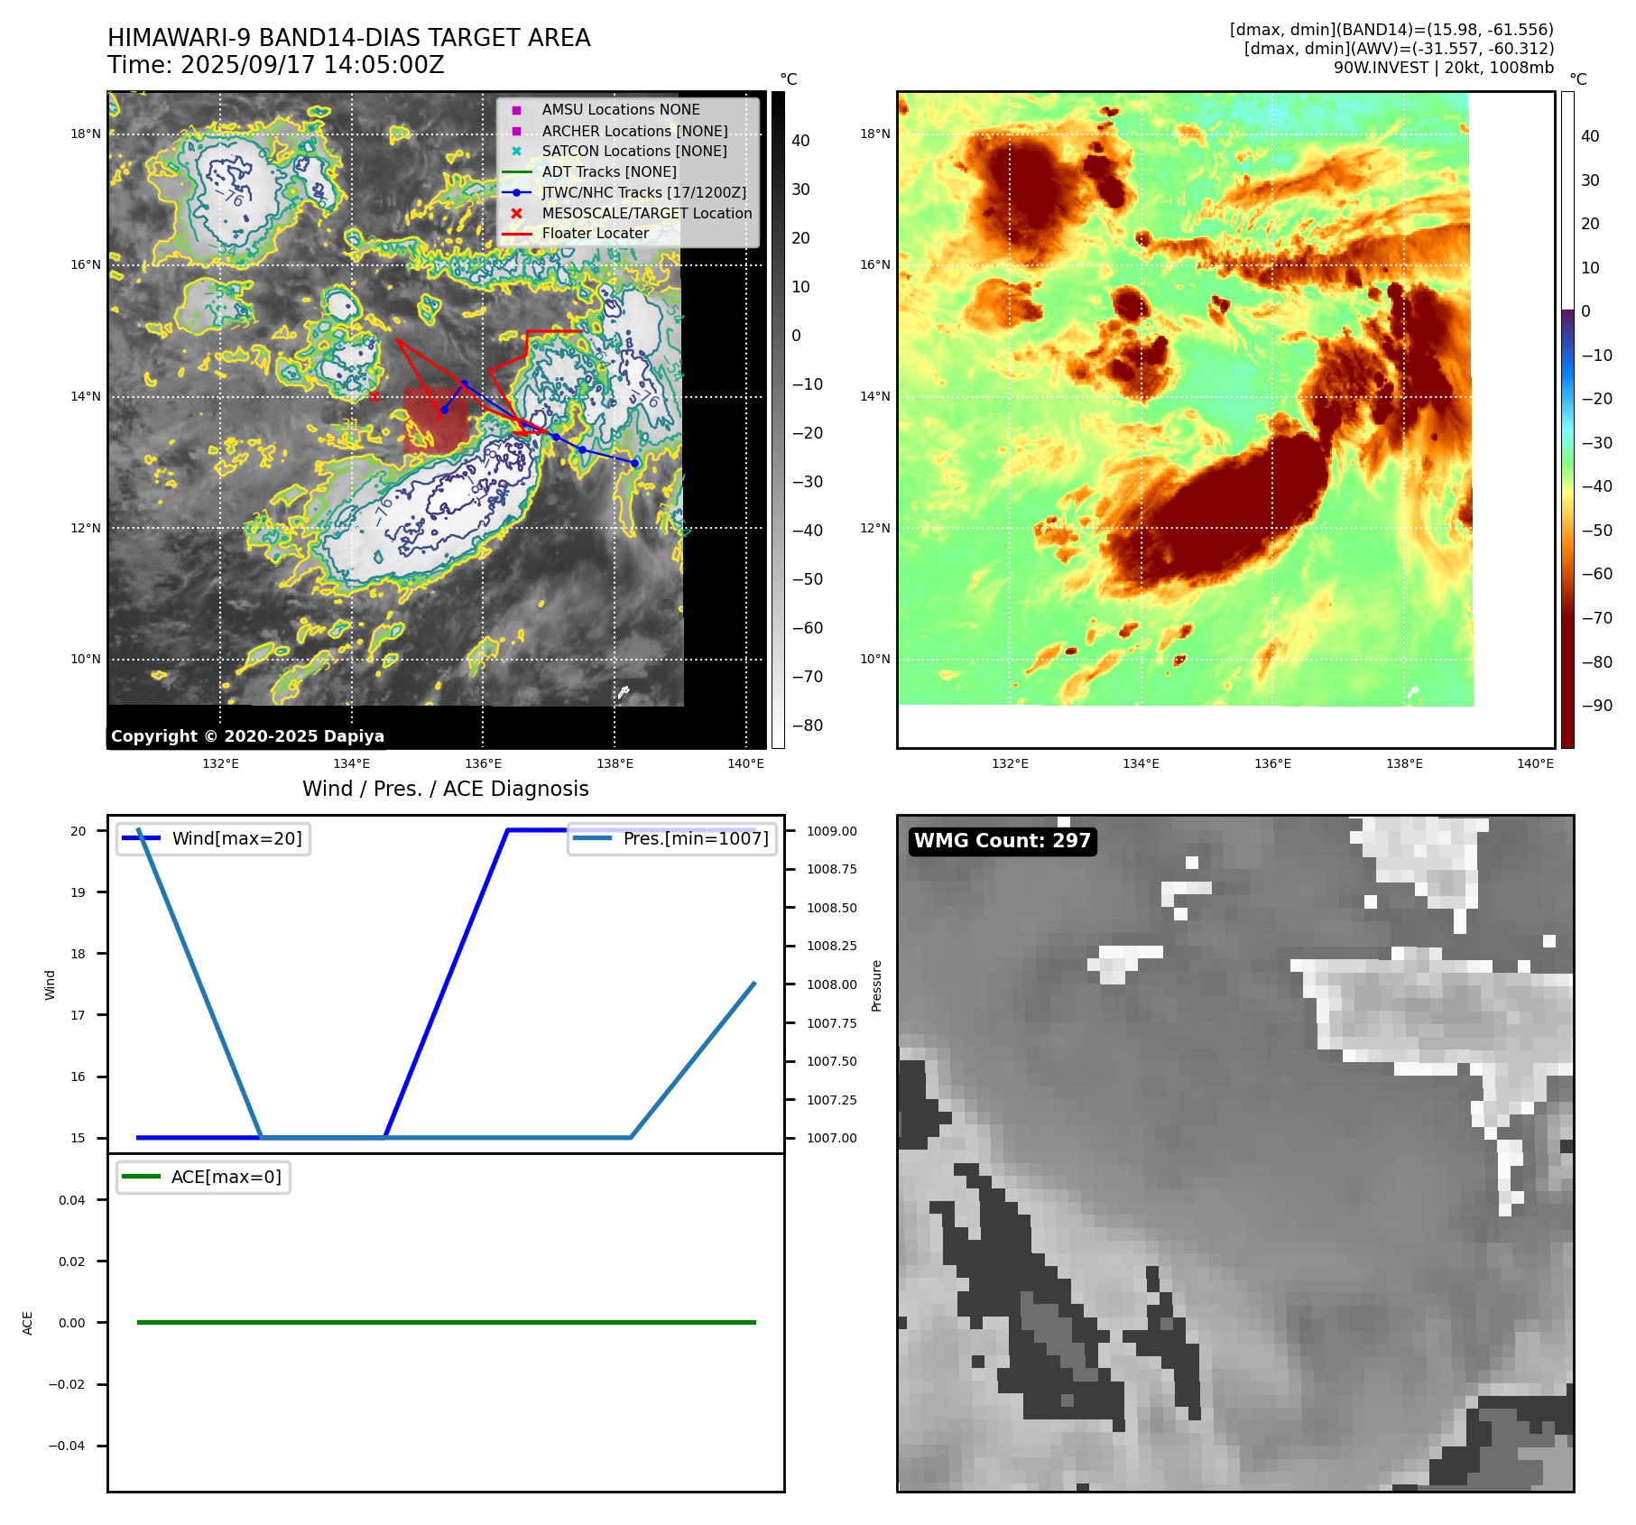The height and width of the screenshot is (1525, 1636).
Task: Click the rainbow temperature colorbar beside the color map
Action: 1567,420
